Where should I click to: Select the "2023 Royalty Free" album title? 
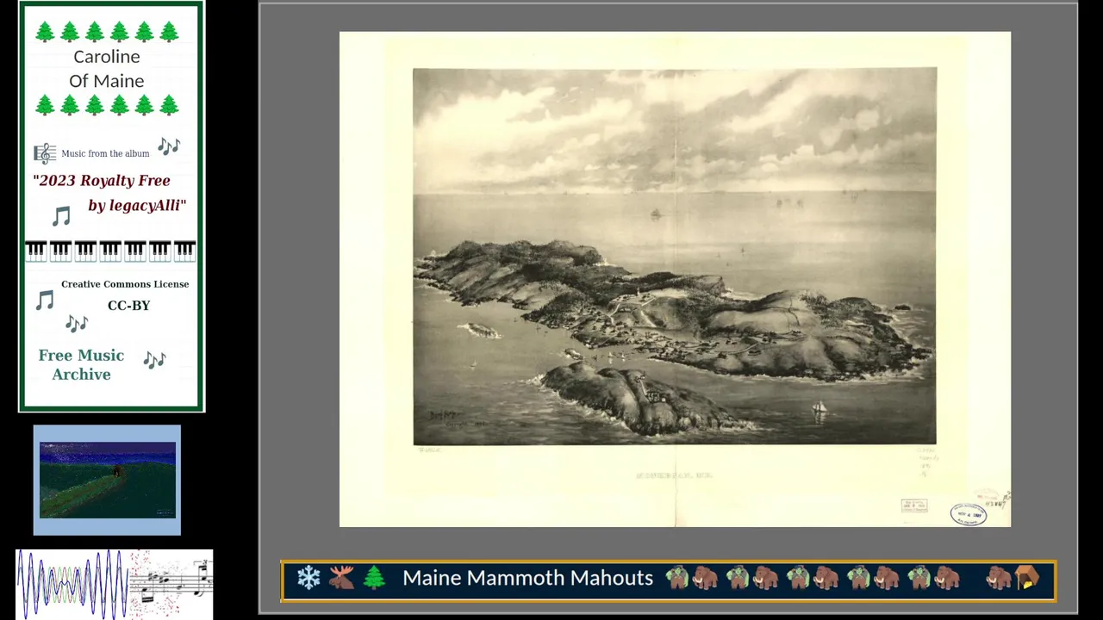coord(102,181)
